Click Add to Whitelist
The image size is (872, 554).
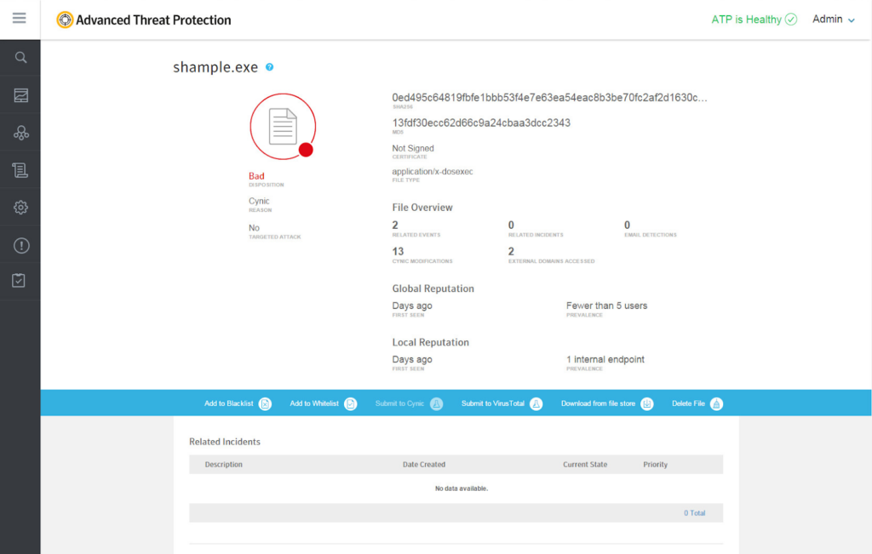click(x=323, y=403)
